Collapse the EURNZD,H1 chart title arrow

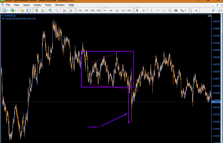(2, 16)
